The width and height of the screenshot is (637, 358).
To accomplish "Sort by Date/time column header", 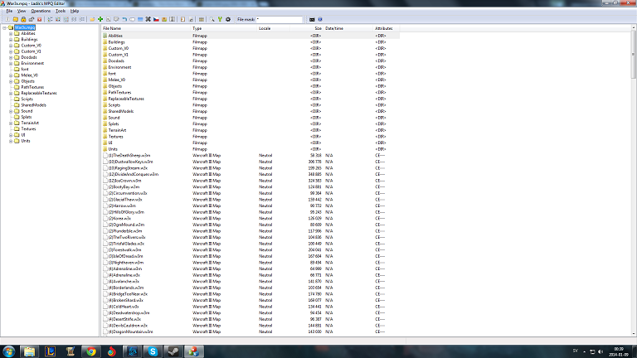I will [x=348, y=28].
